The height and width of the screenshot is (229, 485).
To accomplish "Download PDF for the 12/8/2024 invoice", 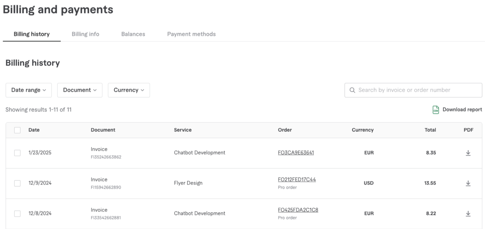I will point(468,213).
